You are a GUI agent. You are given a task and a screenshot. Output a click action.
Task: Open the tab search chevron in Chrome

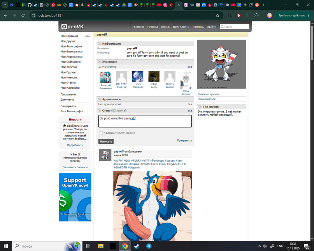[x=5, y=5]
